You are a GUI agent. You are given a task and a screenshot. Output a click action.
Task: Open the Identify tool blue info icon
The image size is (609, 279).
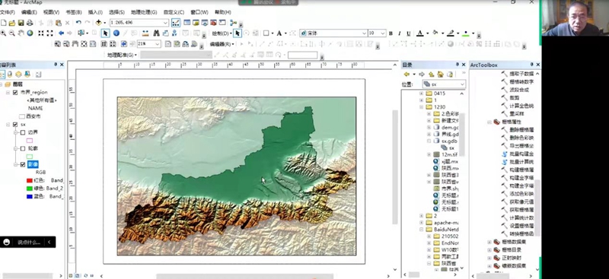(116, 33)
